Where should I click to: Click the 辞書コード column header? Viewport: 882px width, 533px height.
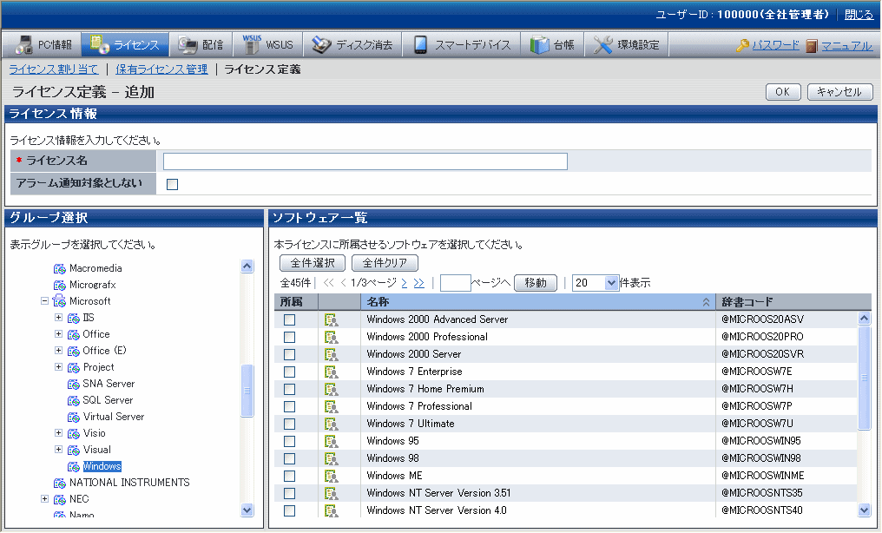point(793,302)
